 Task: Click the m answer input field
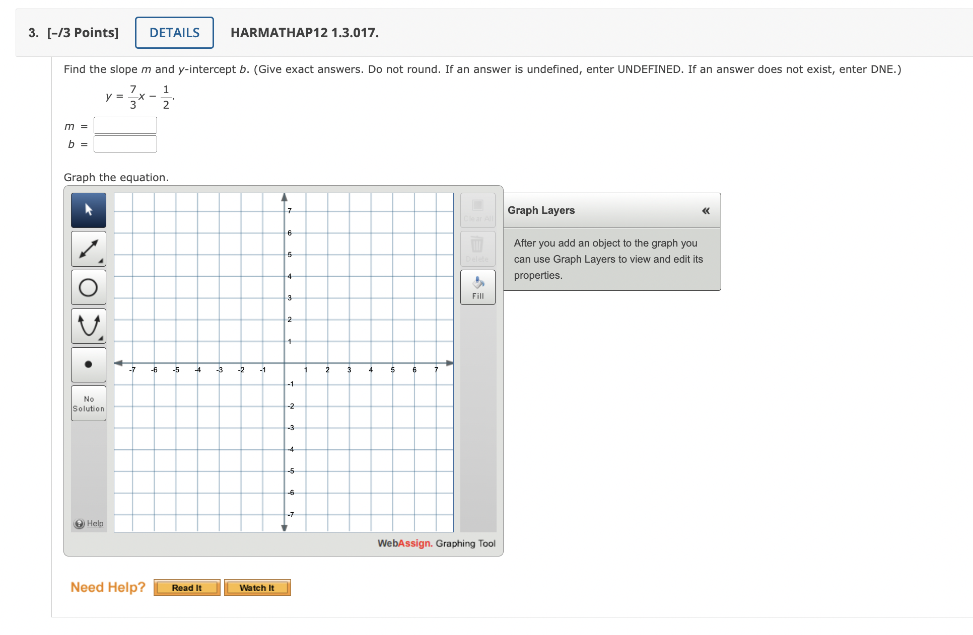(x=125, y=125)
